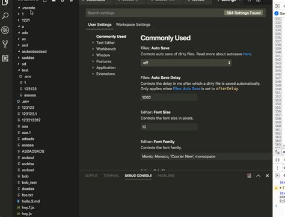285x217 pixels.
Task: Maximize the panel with the up chevron
Action: click(258, 176)
